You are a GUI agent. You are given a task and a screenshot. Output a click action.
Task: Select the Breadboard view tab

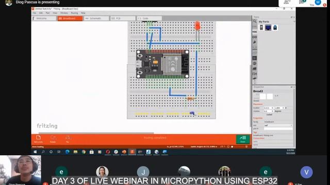coord(70,18)
